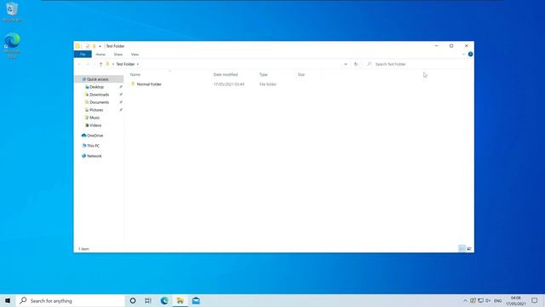Screen dimensions: 545x307
Task: Sort by the Date modified column header
Action: tap(226, 74)
